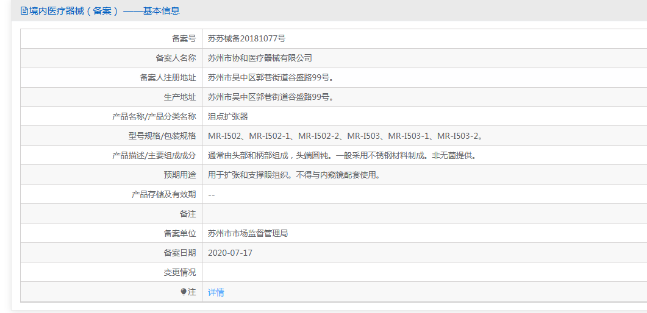Image resolution: width=647 pixels, height=313 pixels.
Task: Click the 变更情况 label
Action: coord(180,272)
